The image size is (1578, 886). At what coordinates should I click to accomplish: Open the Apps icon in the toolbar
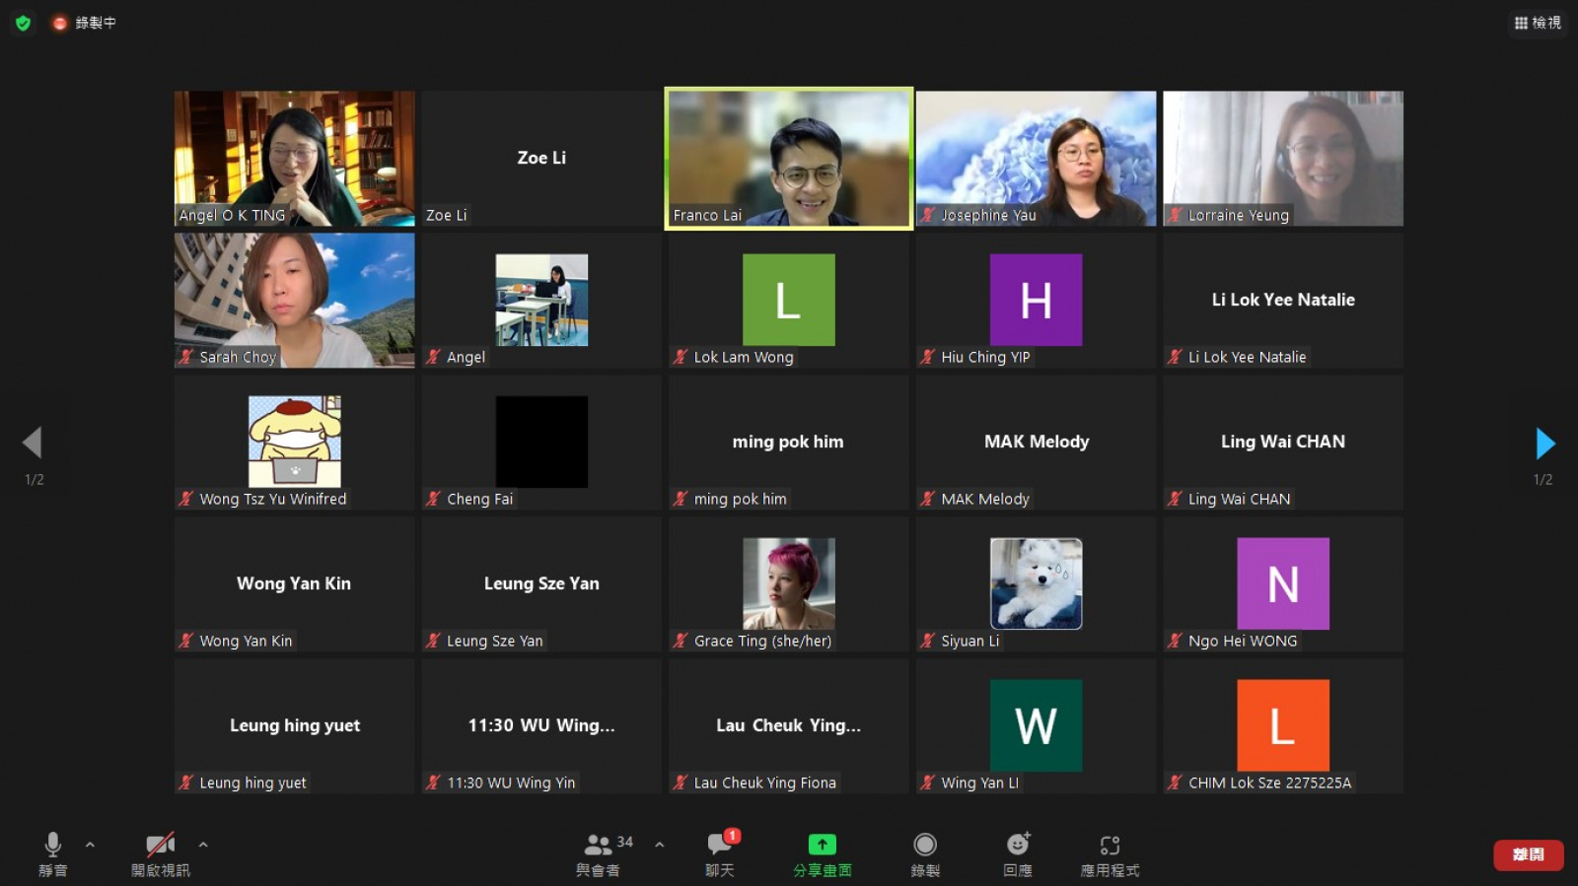click(x=1110, y=845)
